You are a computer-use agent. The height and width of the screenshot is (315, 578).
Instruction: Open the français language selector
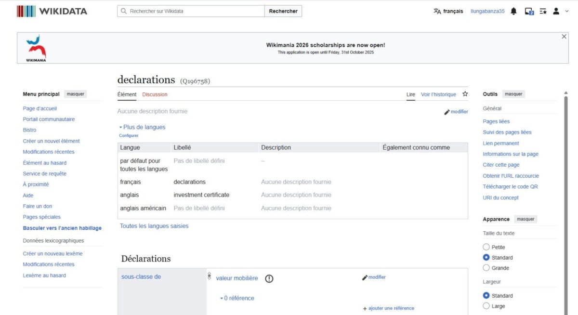click(448, 11)
